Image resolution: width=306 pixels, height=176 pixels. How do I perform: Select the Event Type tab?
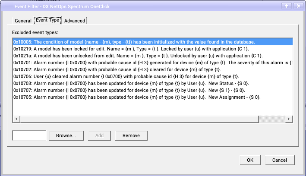47,20
